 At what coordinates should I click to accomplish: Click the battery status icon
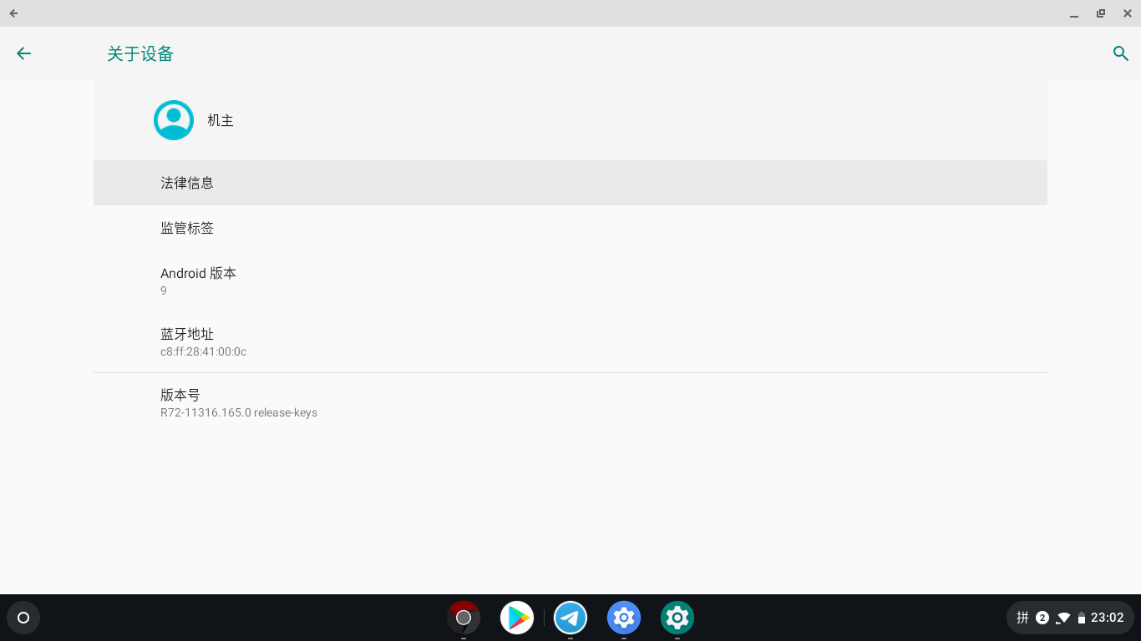click(1082, 618)
